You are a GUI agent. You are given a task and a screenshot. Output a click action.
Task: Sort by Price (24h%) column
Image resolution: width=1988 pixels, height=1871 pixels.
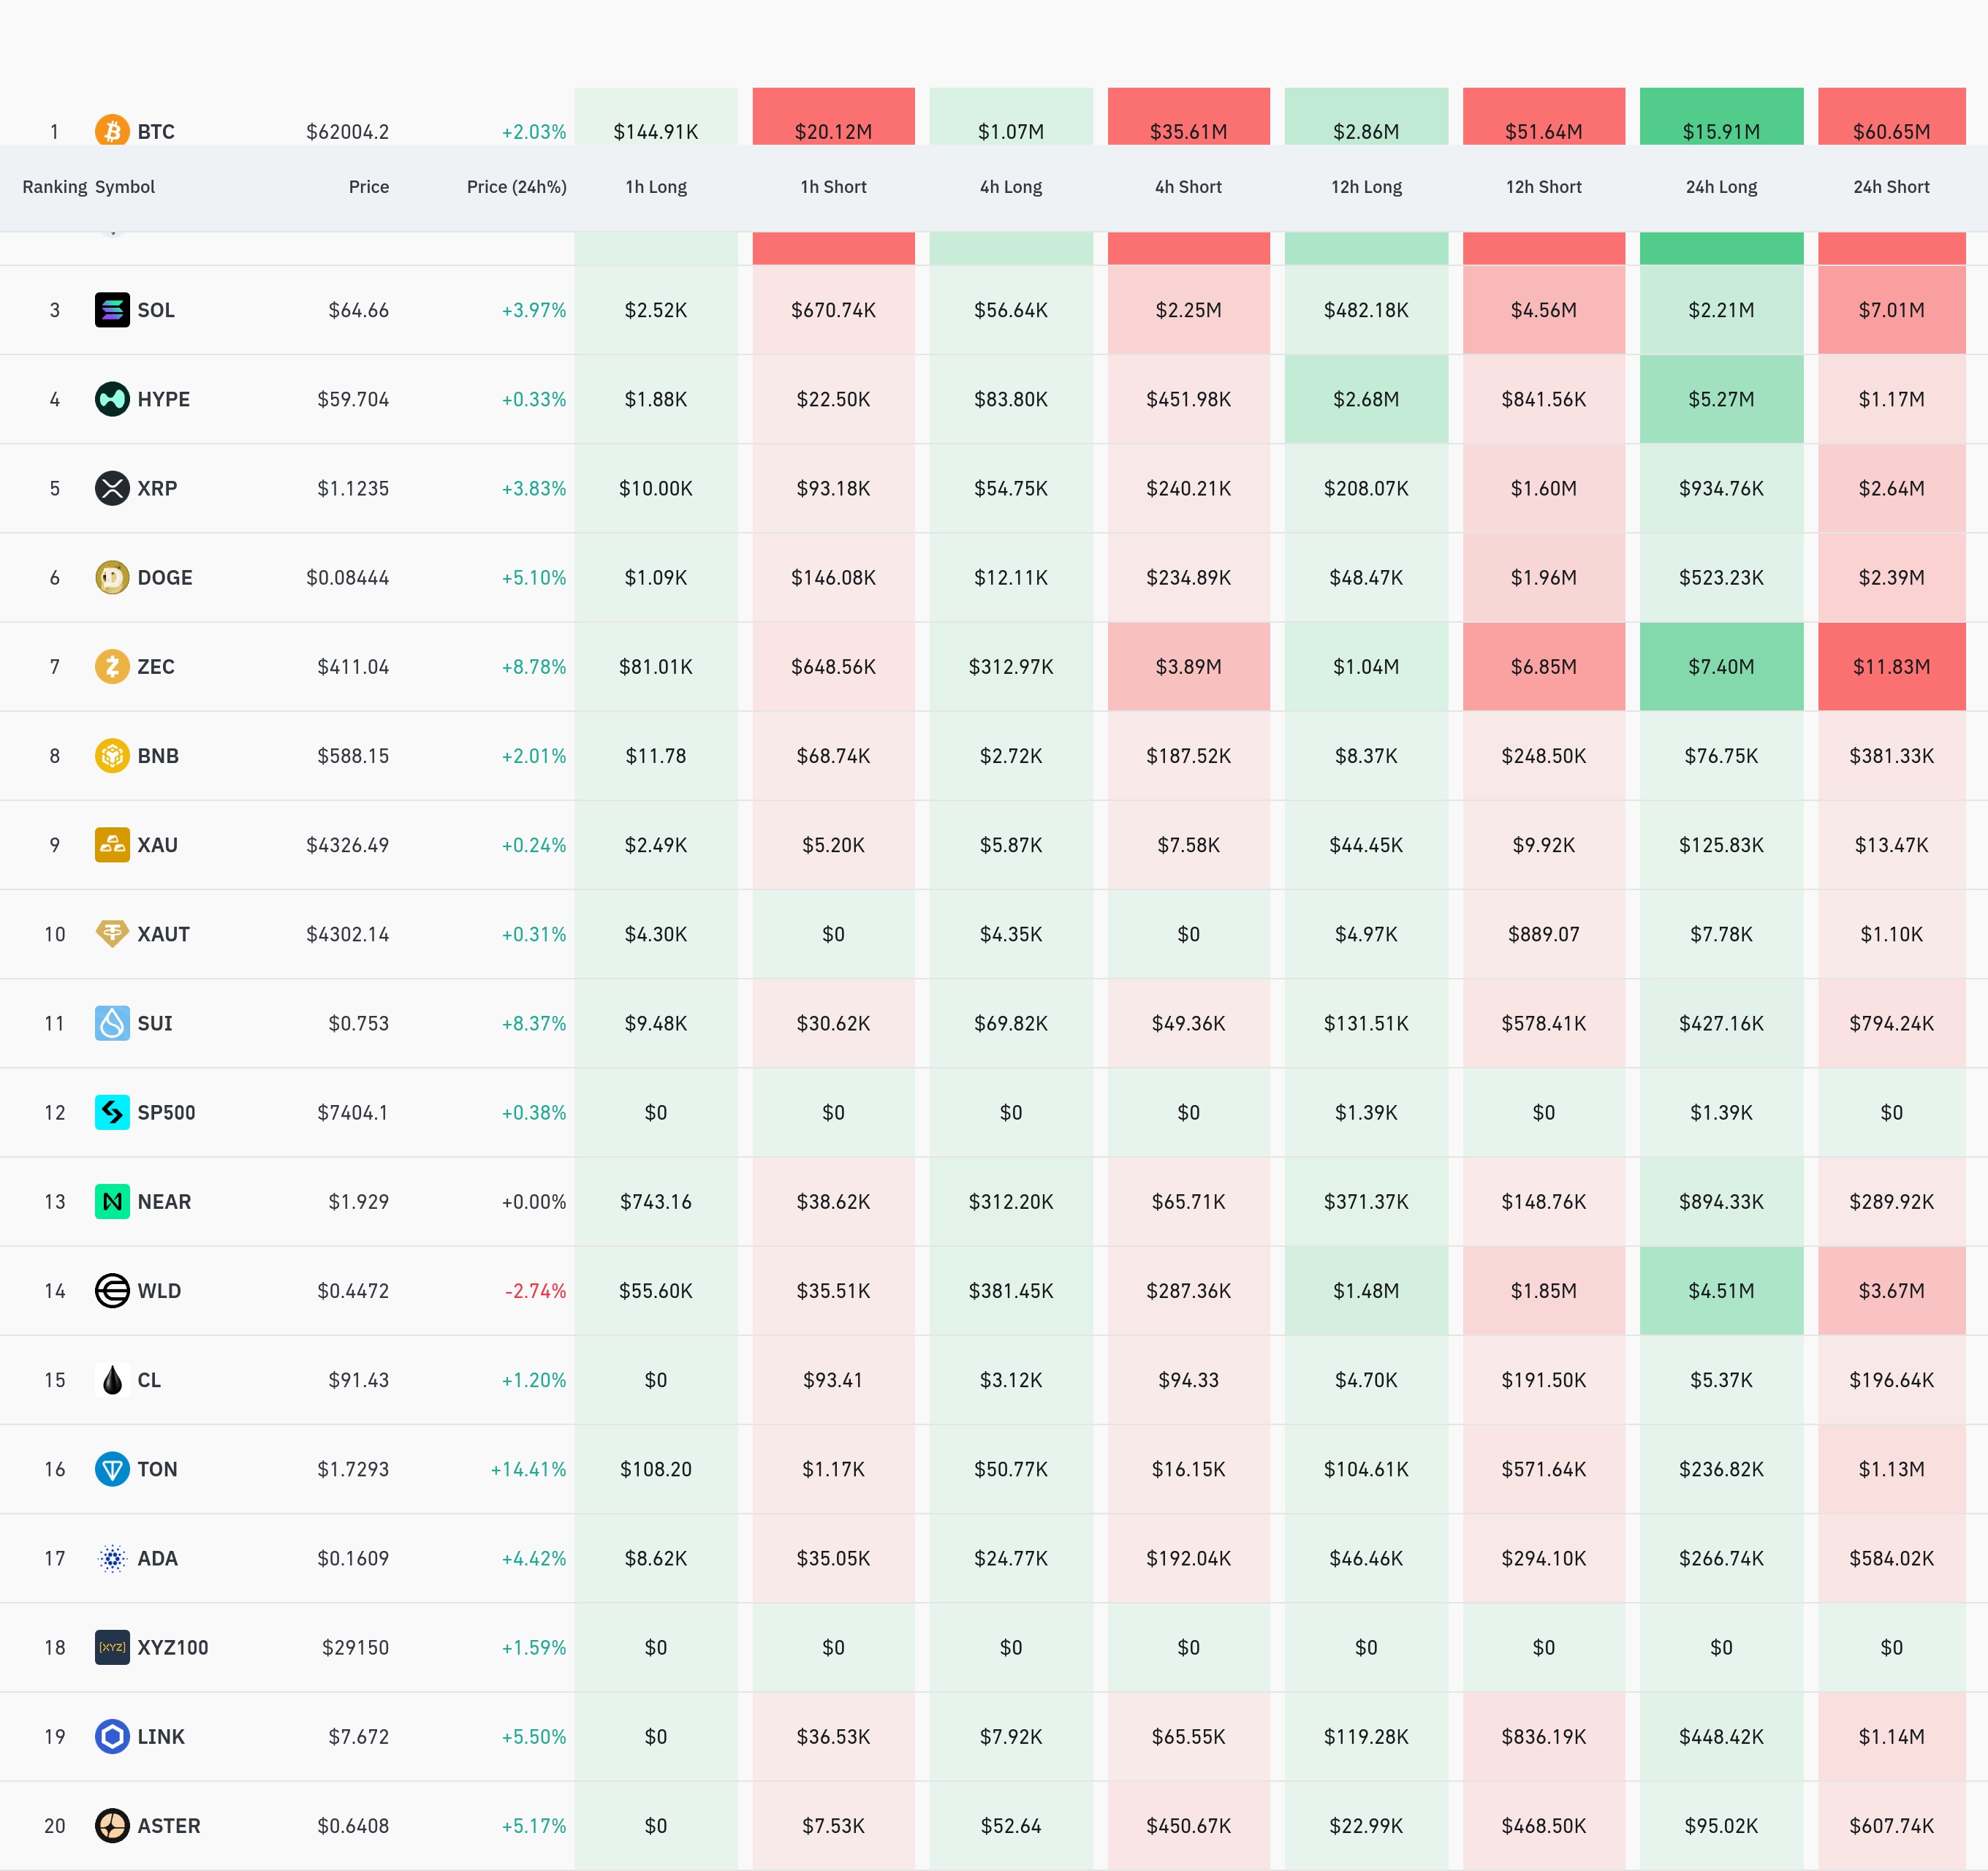tap(517, 187)
